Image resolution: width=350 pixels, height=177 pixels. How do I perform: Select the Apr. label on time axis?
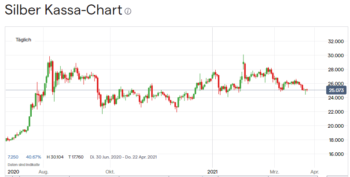pos(314,171)
